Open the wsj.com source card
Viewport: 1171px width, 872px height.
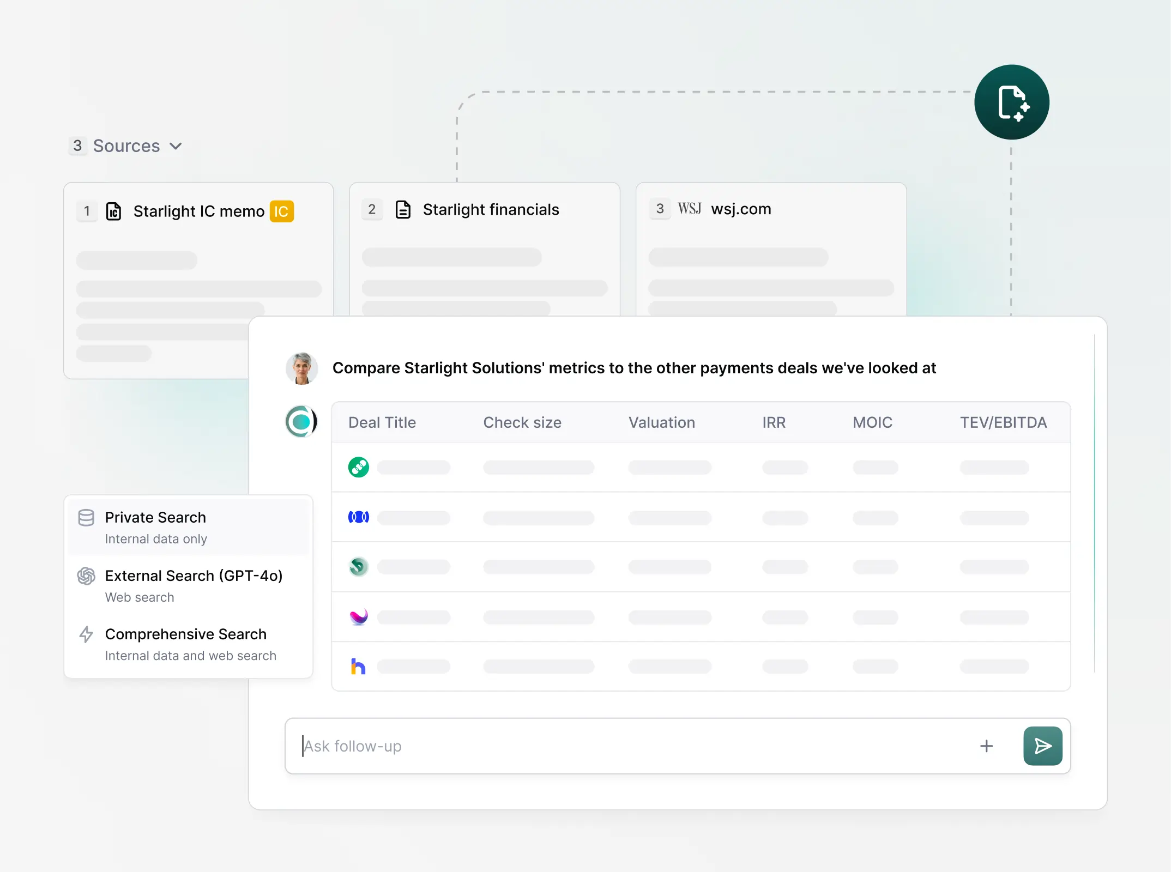tap(771, 250)
